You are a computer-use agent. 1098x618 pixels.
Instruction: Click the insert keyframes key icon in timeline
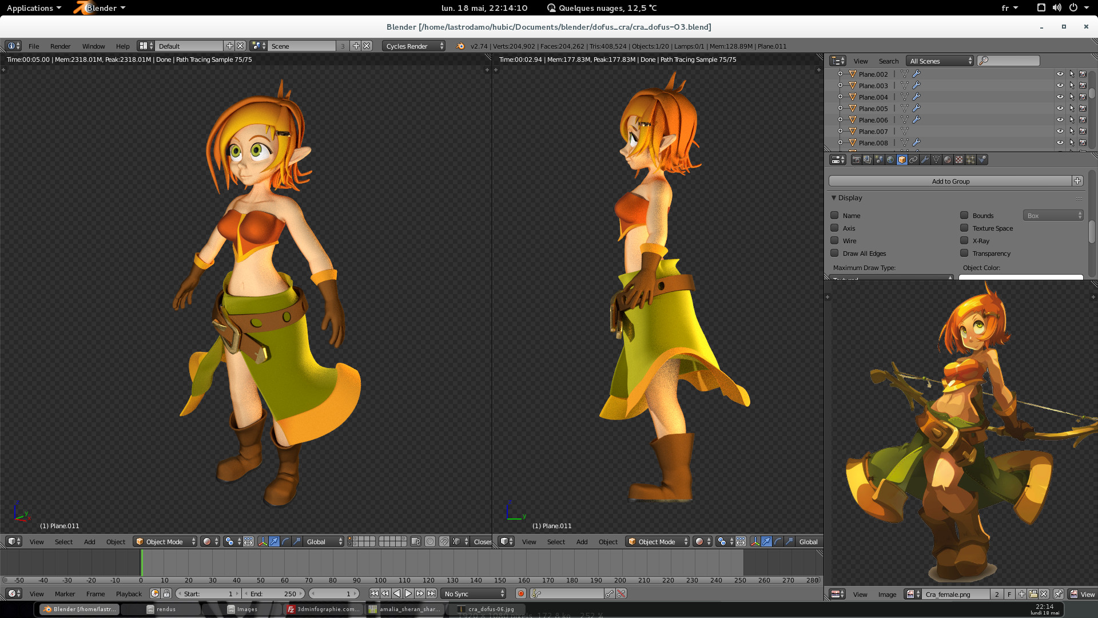(x=610, y=593)
